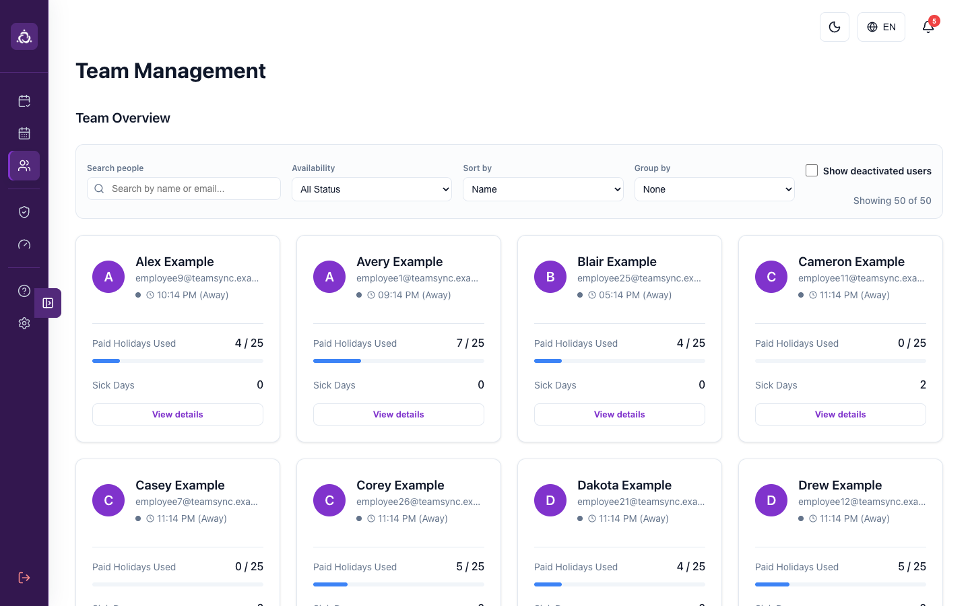
Task: Click clock icon on Blair Example's card
Action: pos(592,295)
